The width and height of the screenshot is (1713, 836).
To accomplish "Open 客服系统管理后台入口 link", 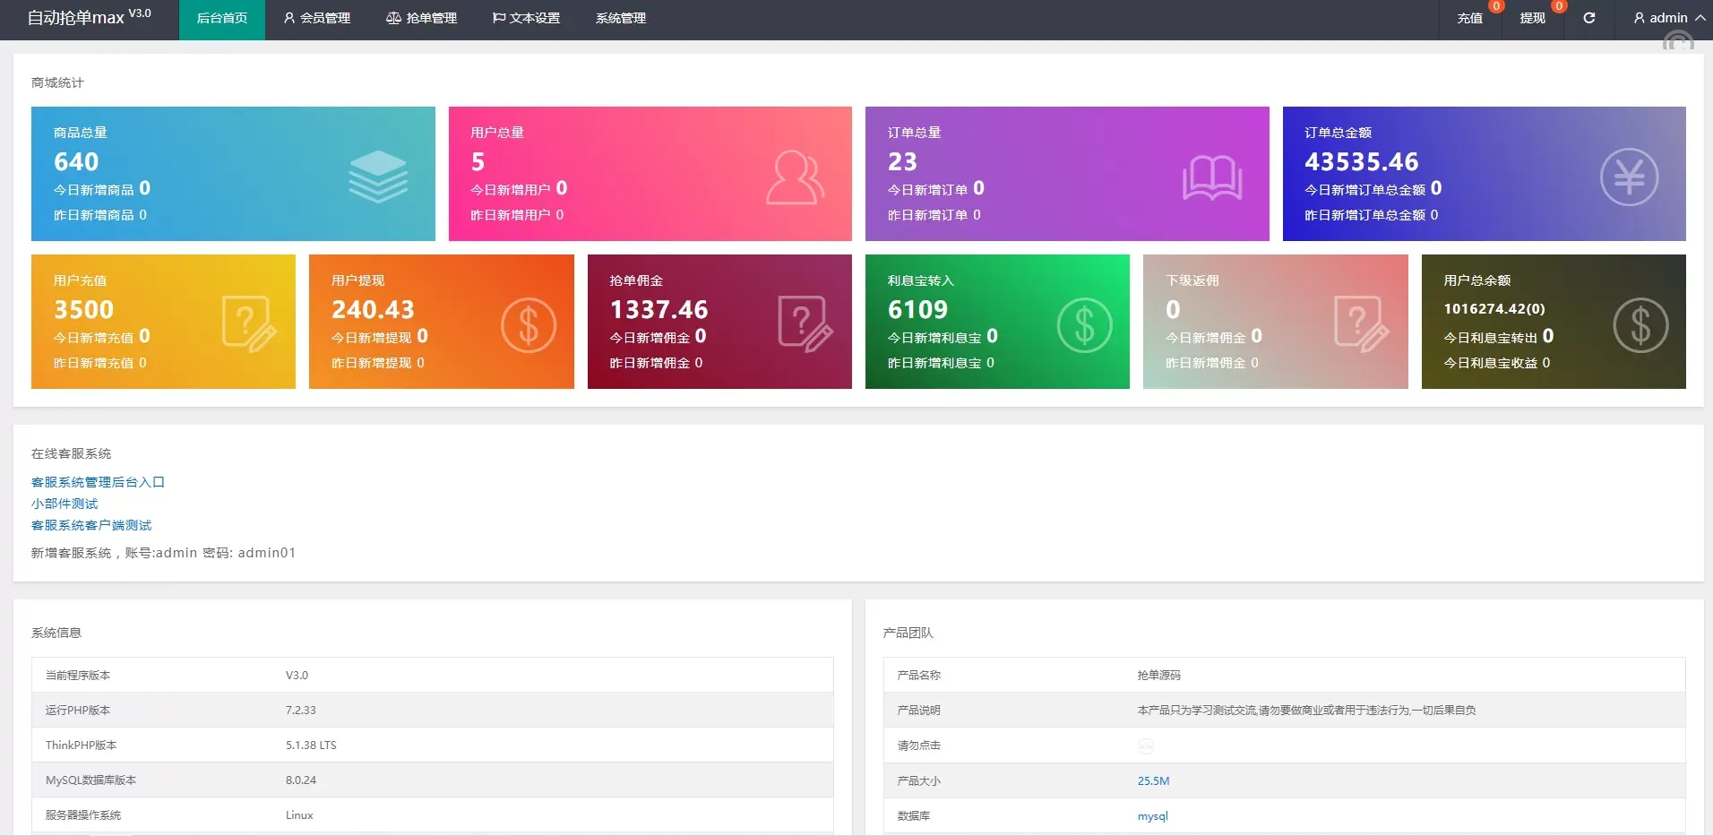I will [x=98, y=482].
